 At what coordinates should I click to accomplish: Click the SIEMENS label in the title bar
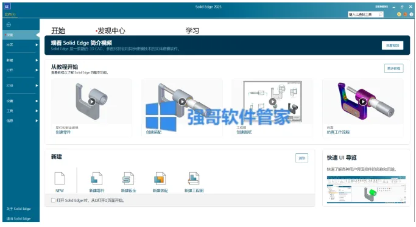381,7
